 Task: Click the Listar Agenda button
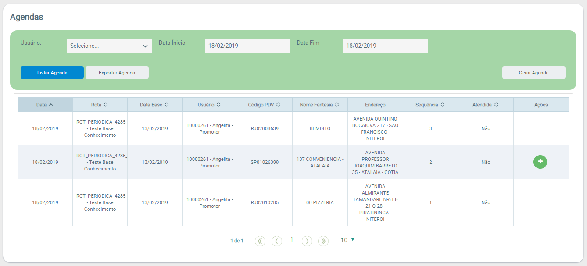(x=52, y=73)
